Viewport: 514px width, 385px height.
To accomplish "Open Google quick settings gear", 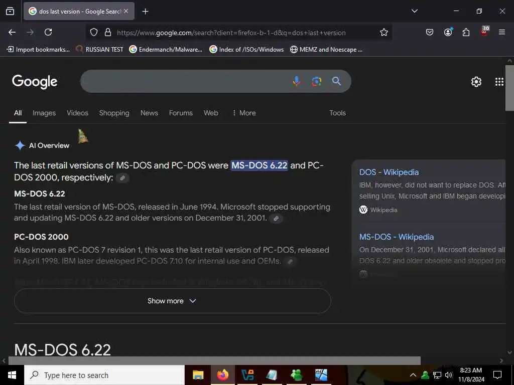I will pos(476,82).
